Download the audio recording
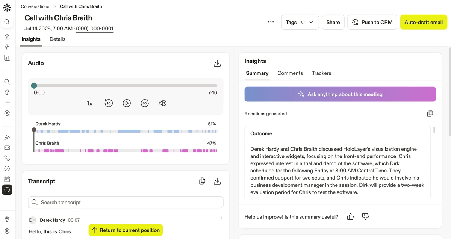Image resolution: width=451 pixels, height=239 pixels. (217, 63)
